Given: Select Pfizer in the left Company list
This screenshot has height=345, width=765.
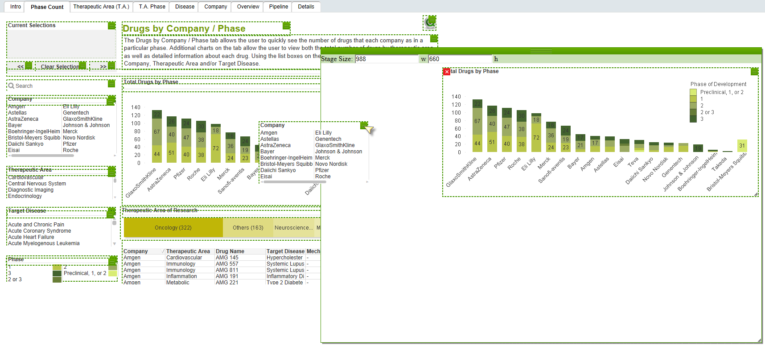Looking at the screenshot, I should pos(70,144).
